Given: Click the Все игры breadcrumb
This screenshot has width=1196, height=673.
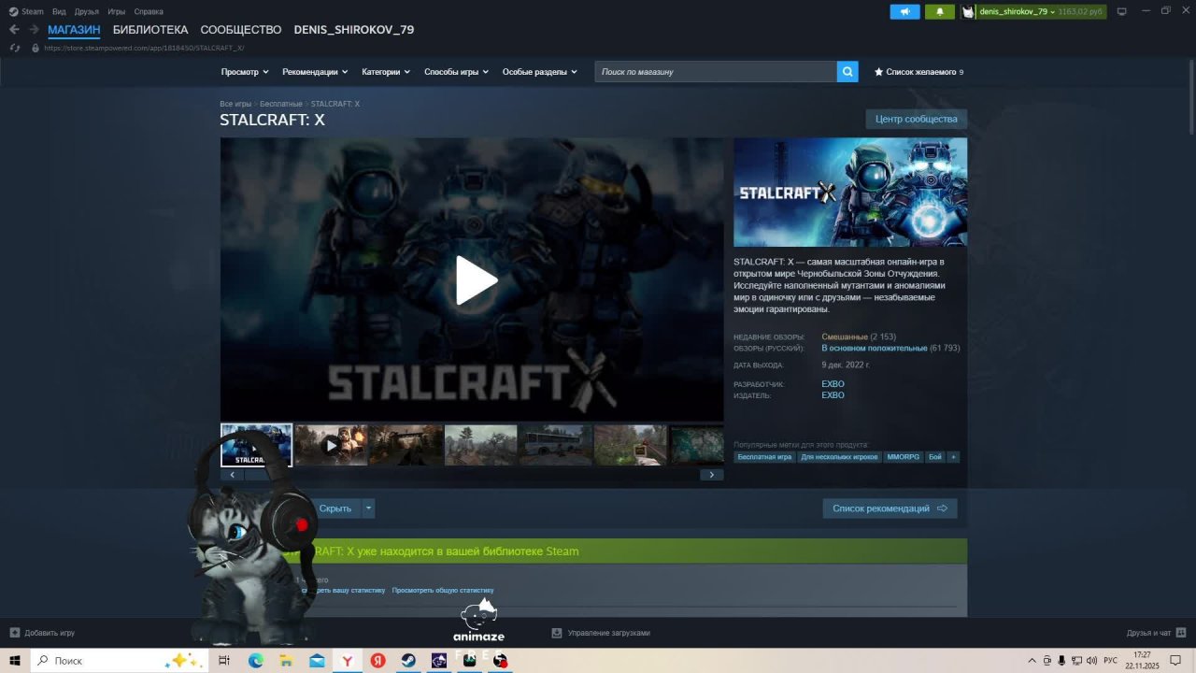Looking at the screenshot, I should click(235, 104).
